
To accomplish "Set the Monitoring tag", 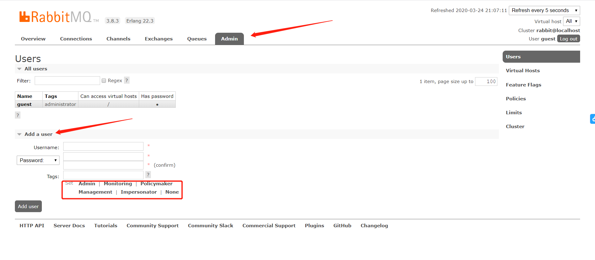I will [x=118, y=184].
